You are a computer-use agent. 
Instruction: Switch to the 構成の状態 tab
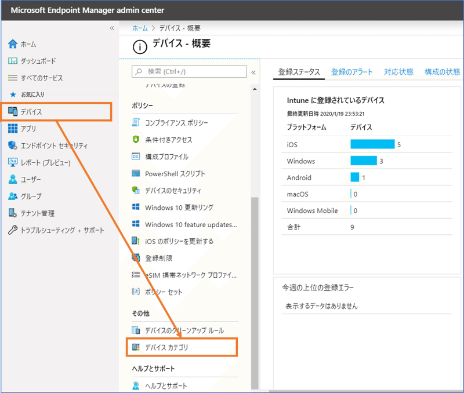click(442, 72)
